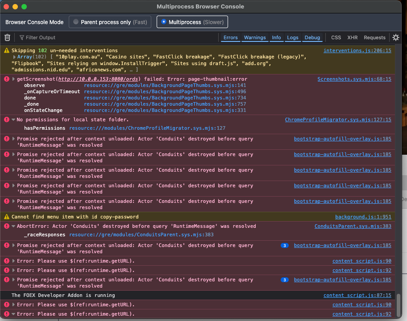The height and width of the screenshot is (321, 407).
Task: Toggle the Errors filter
Action: click(x=230, y=37)
